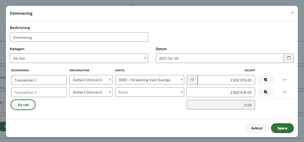Open the empty Konto dropdown
304x142 pixels.
tap(149, 92)
